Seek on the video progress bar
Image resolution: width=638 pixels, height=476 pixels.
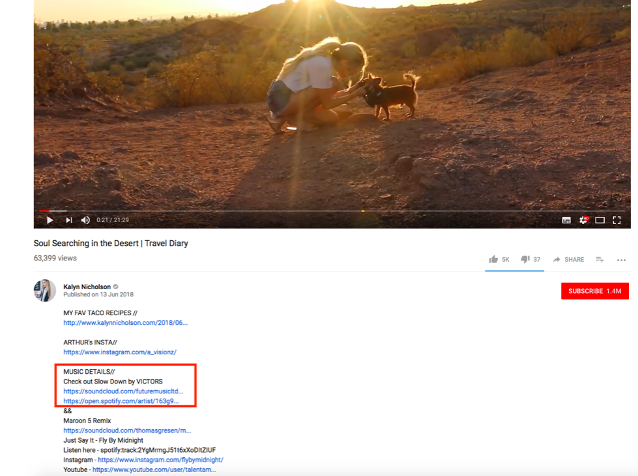[x=332, y=211]
